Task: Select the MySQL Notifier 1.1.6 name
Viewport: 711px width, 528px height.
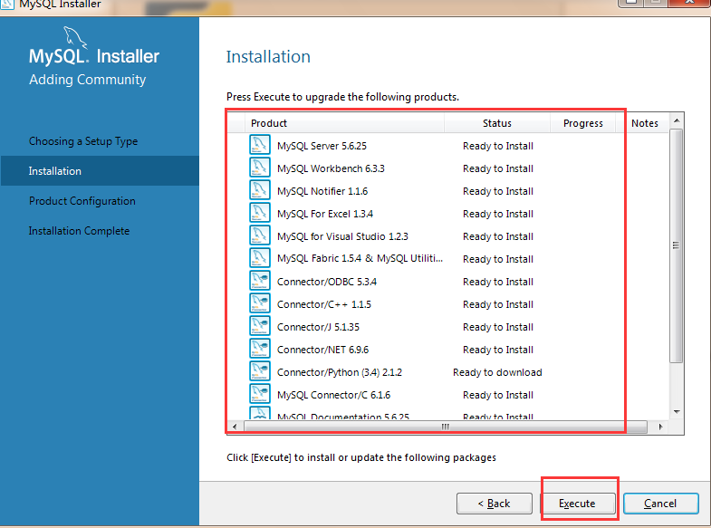Action: click(322, 191)
